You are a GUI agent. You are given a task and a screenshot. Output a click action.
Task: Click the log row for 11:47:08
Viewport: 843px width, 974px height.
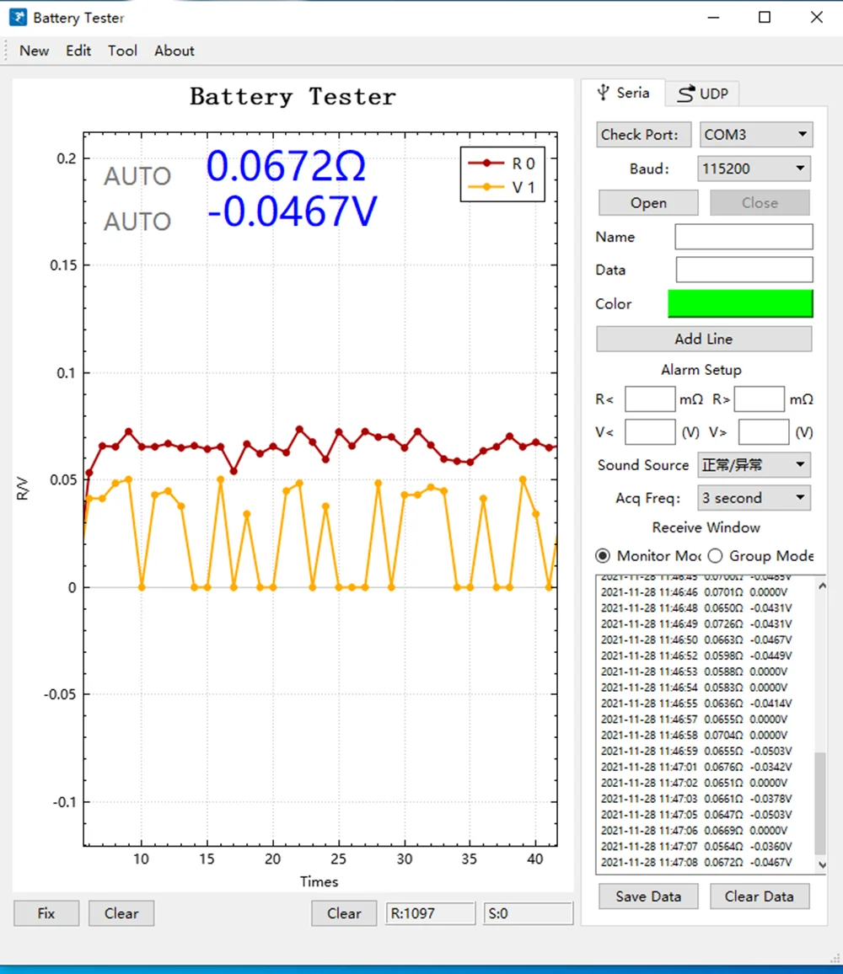click(696, 862)
